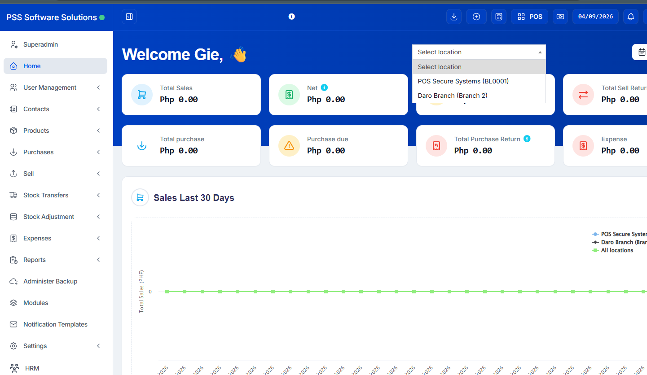Go to Notification Templates menu item
This screenshot has width=647, height=375.
click(55, 324)
